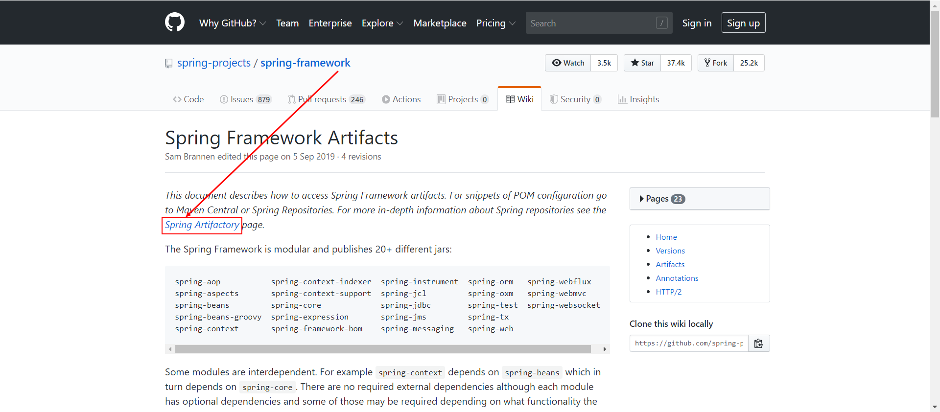Click the code block horizontal scrollbar thumb

(383, 349)
